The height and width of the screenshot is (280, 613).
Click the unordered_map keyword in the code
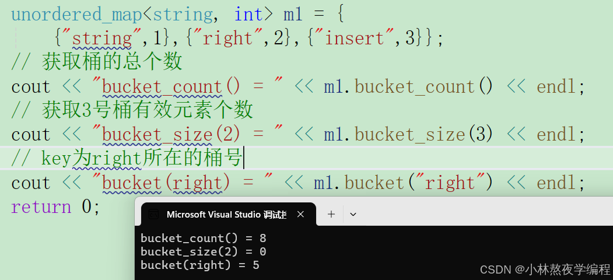click(x=76, y=15)
